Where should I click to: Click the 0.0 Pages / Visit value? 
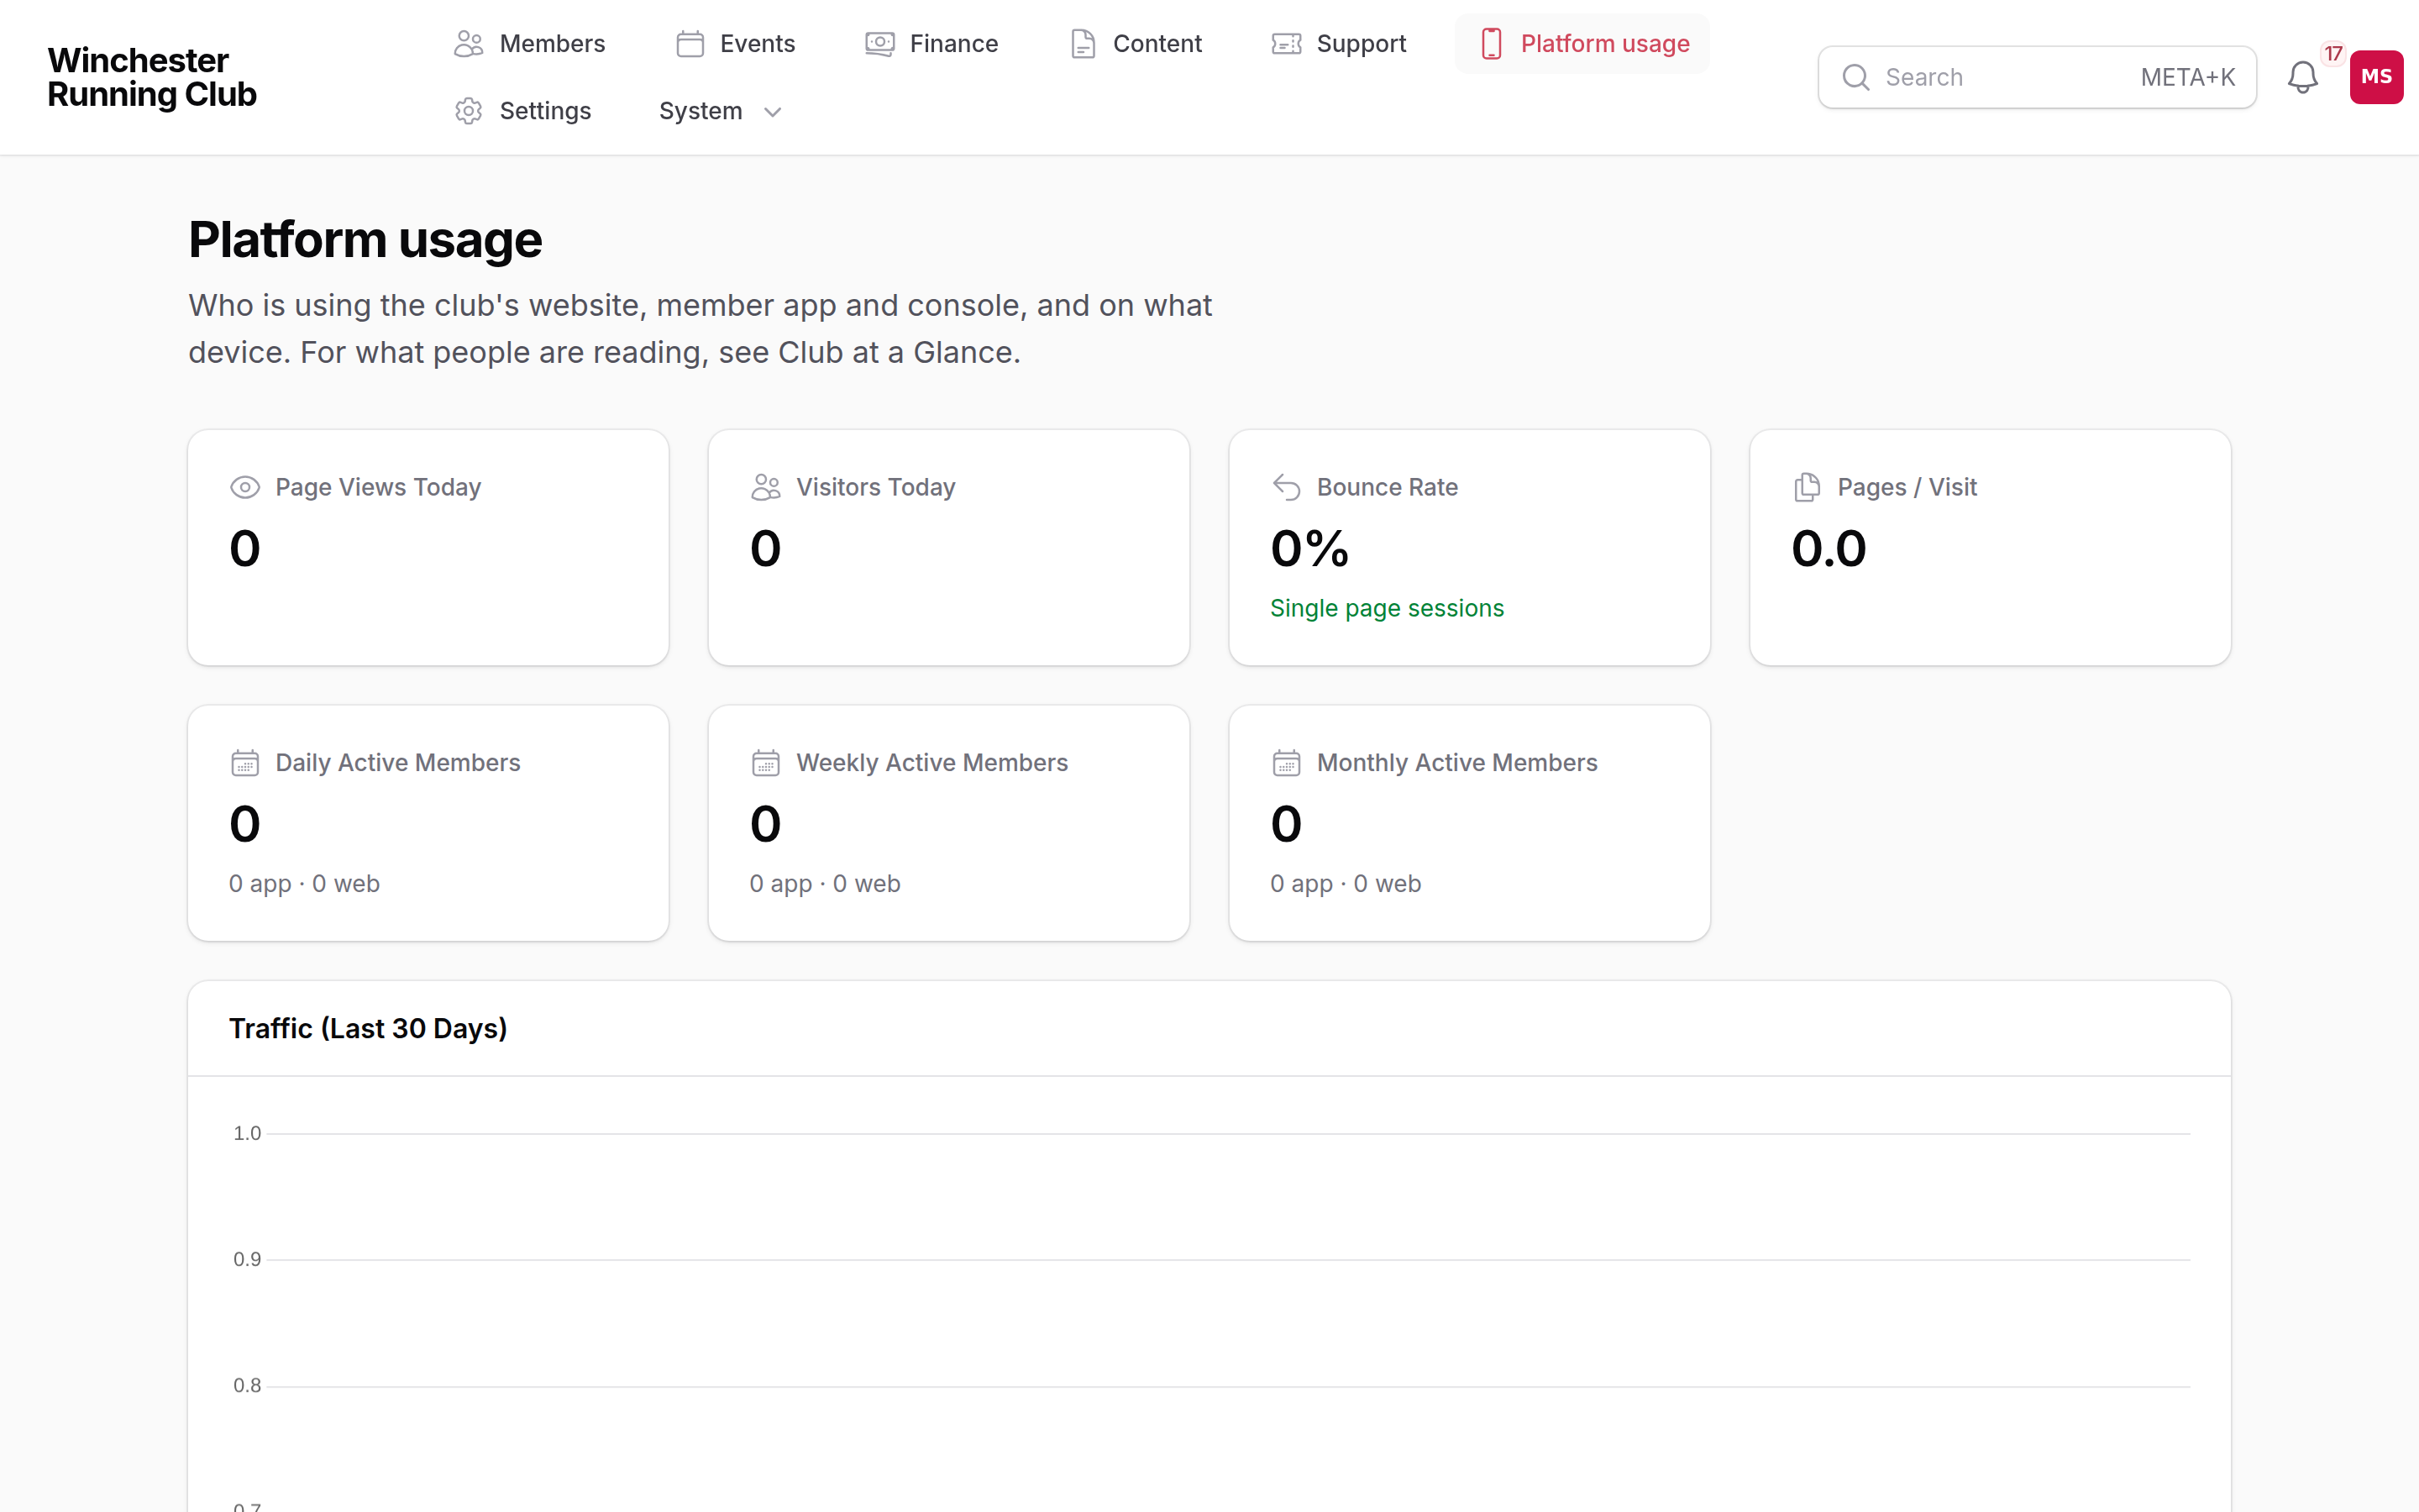[1829, 548]
